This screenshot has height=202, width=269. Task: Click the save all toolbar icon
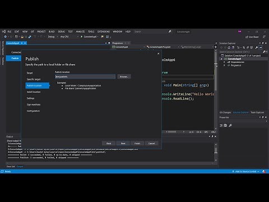tap(30, 36)
